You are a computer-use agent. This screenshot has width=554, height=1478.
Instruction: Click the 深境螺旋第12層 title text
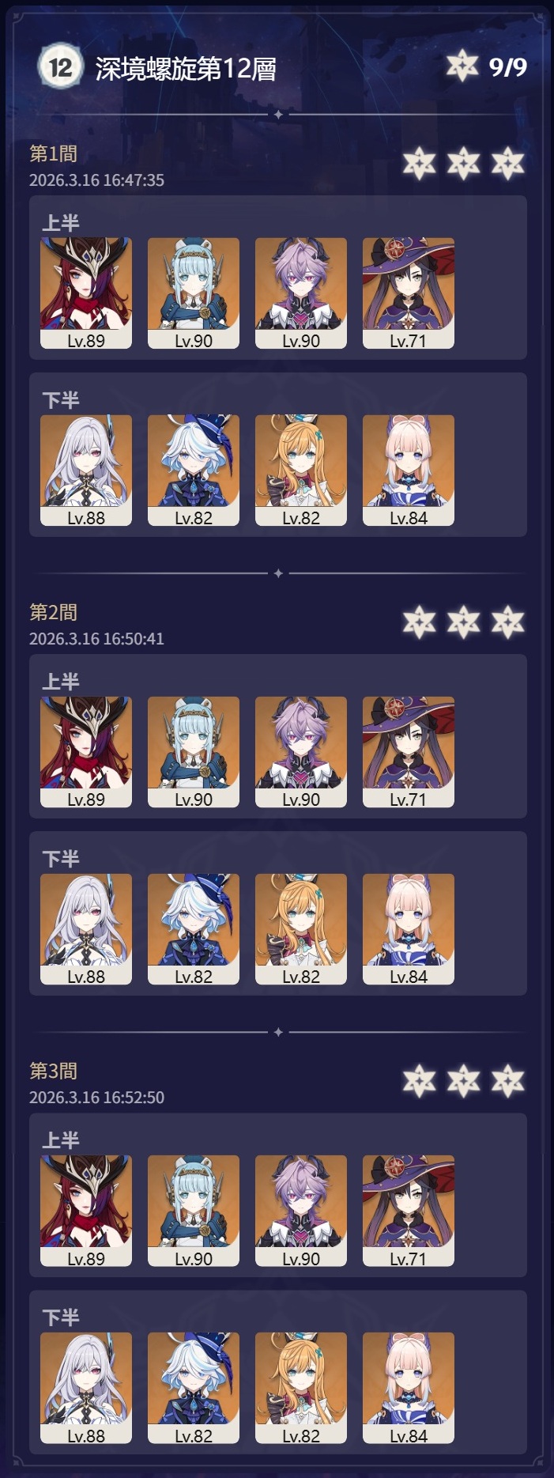pyautogui.click(x=186, y=69)
